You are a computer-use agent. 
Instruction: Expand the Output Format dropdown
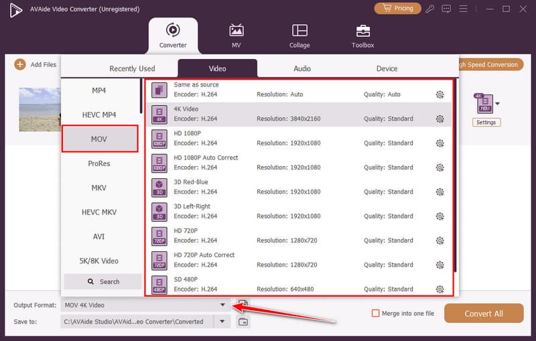222,305
